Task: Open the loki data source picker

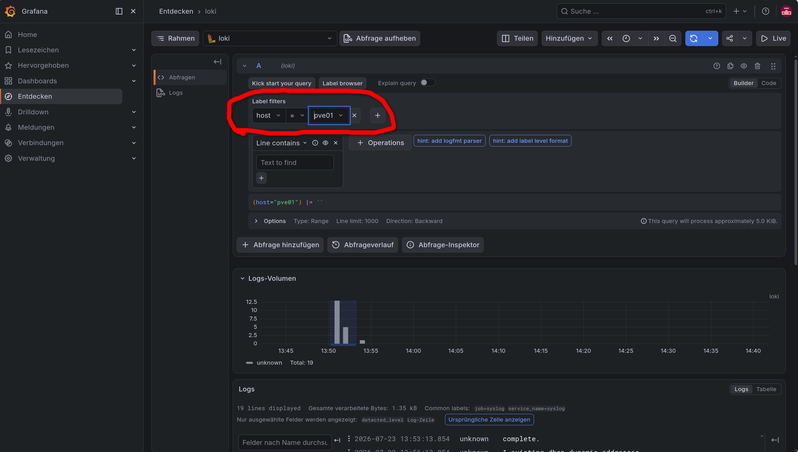Action: coord(270,38)
